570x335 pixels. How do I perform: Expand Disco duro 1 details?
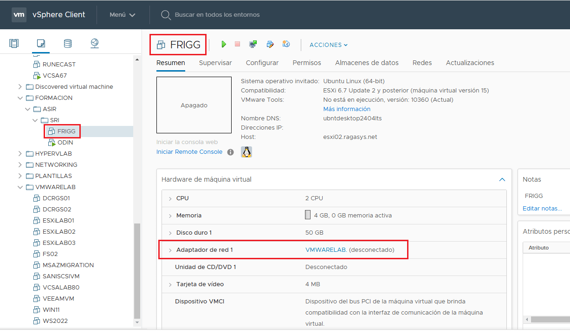click(170, 233)
